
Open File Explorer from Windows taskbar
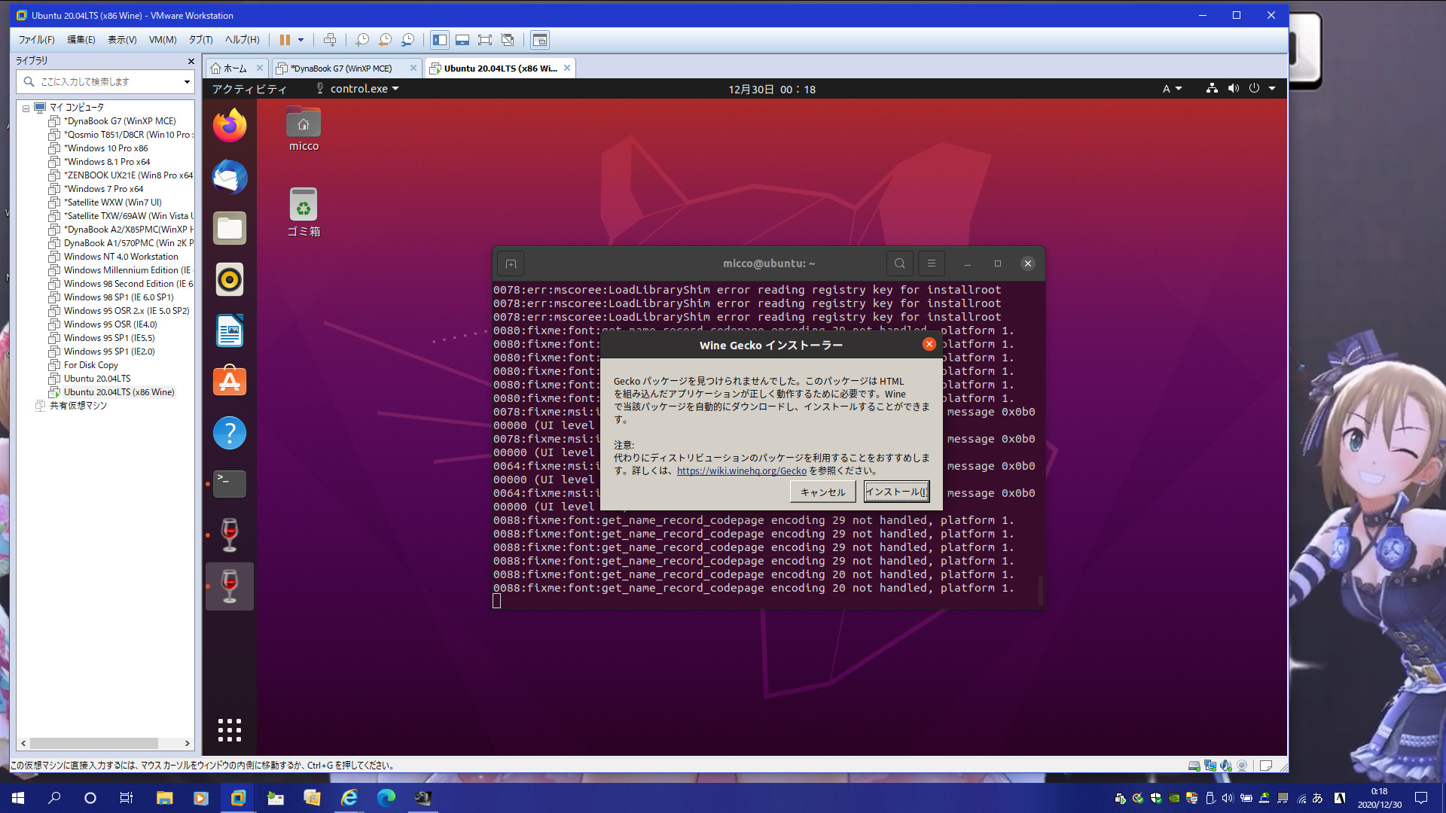[164, 798]
